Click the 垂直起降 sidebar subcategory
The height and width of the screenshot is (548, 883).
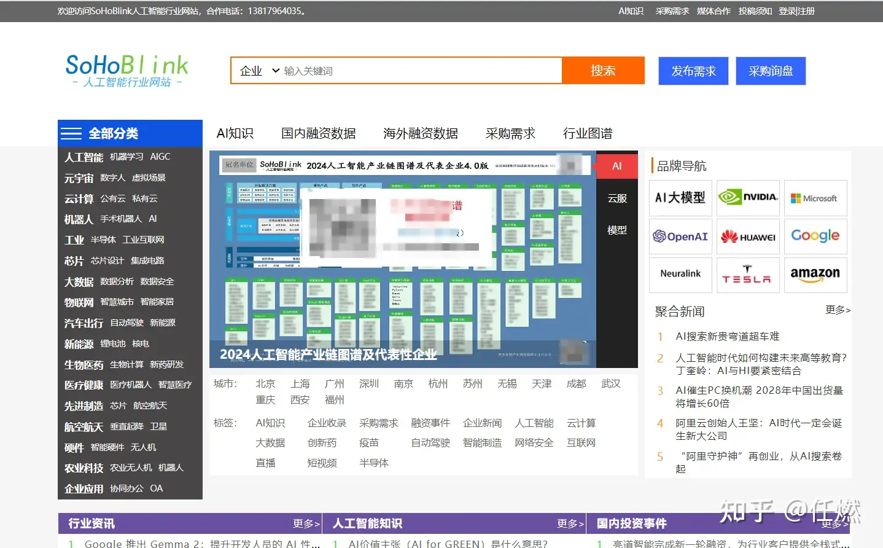[126, 426]
